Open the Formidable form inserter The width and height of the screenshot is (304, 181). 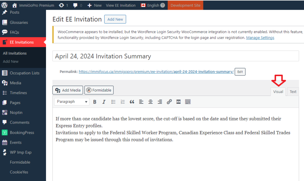[99, 90]
